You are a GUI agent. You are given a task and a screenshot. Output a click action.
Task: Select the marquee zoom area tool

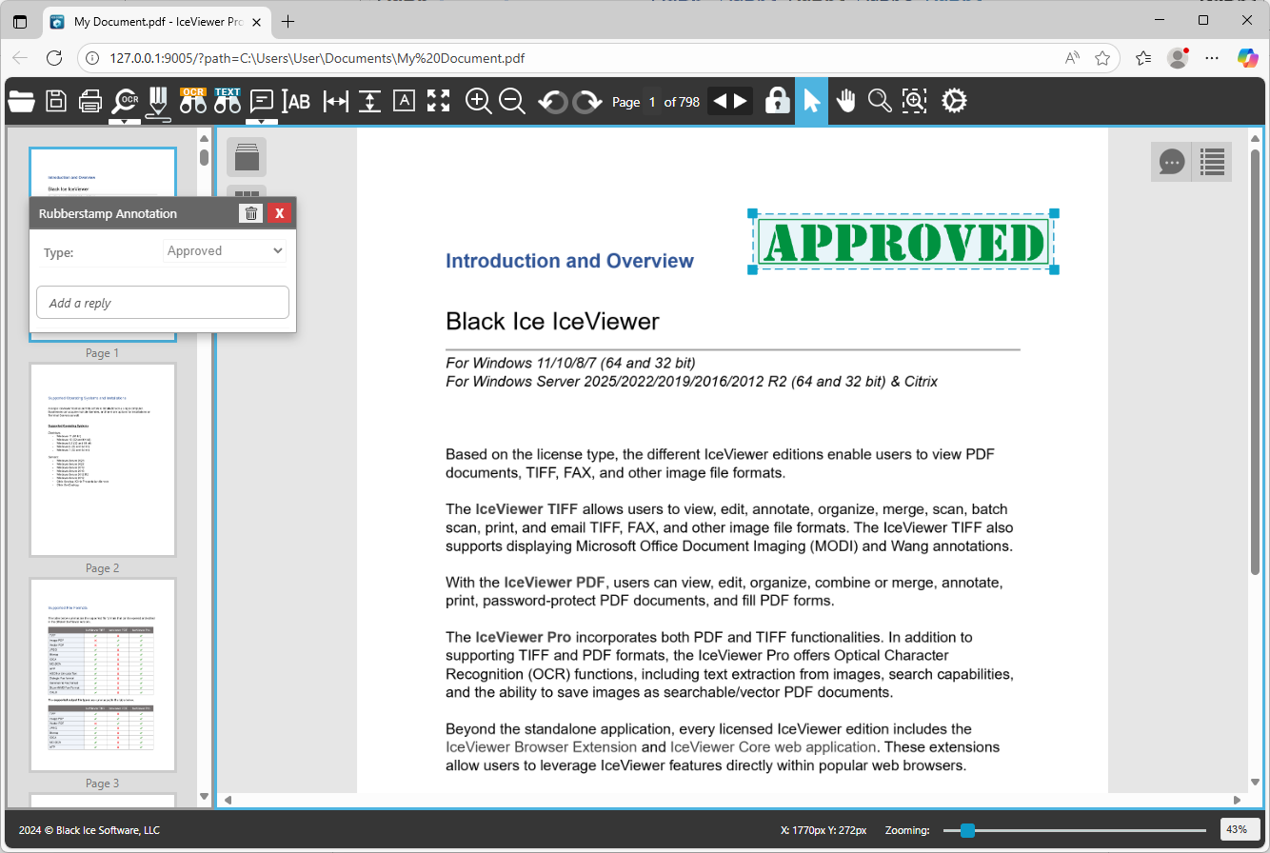click(x=914, y=101)
